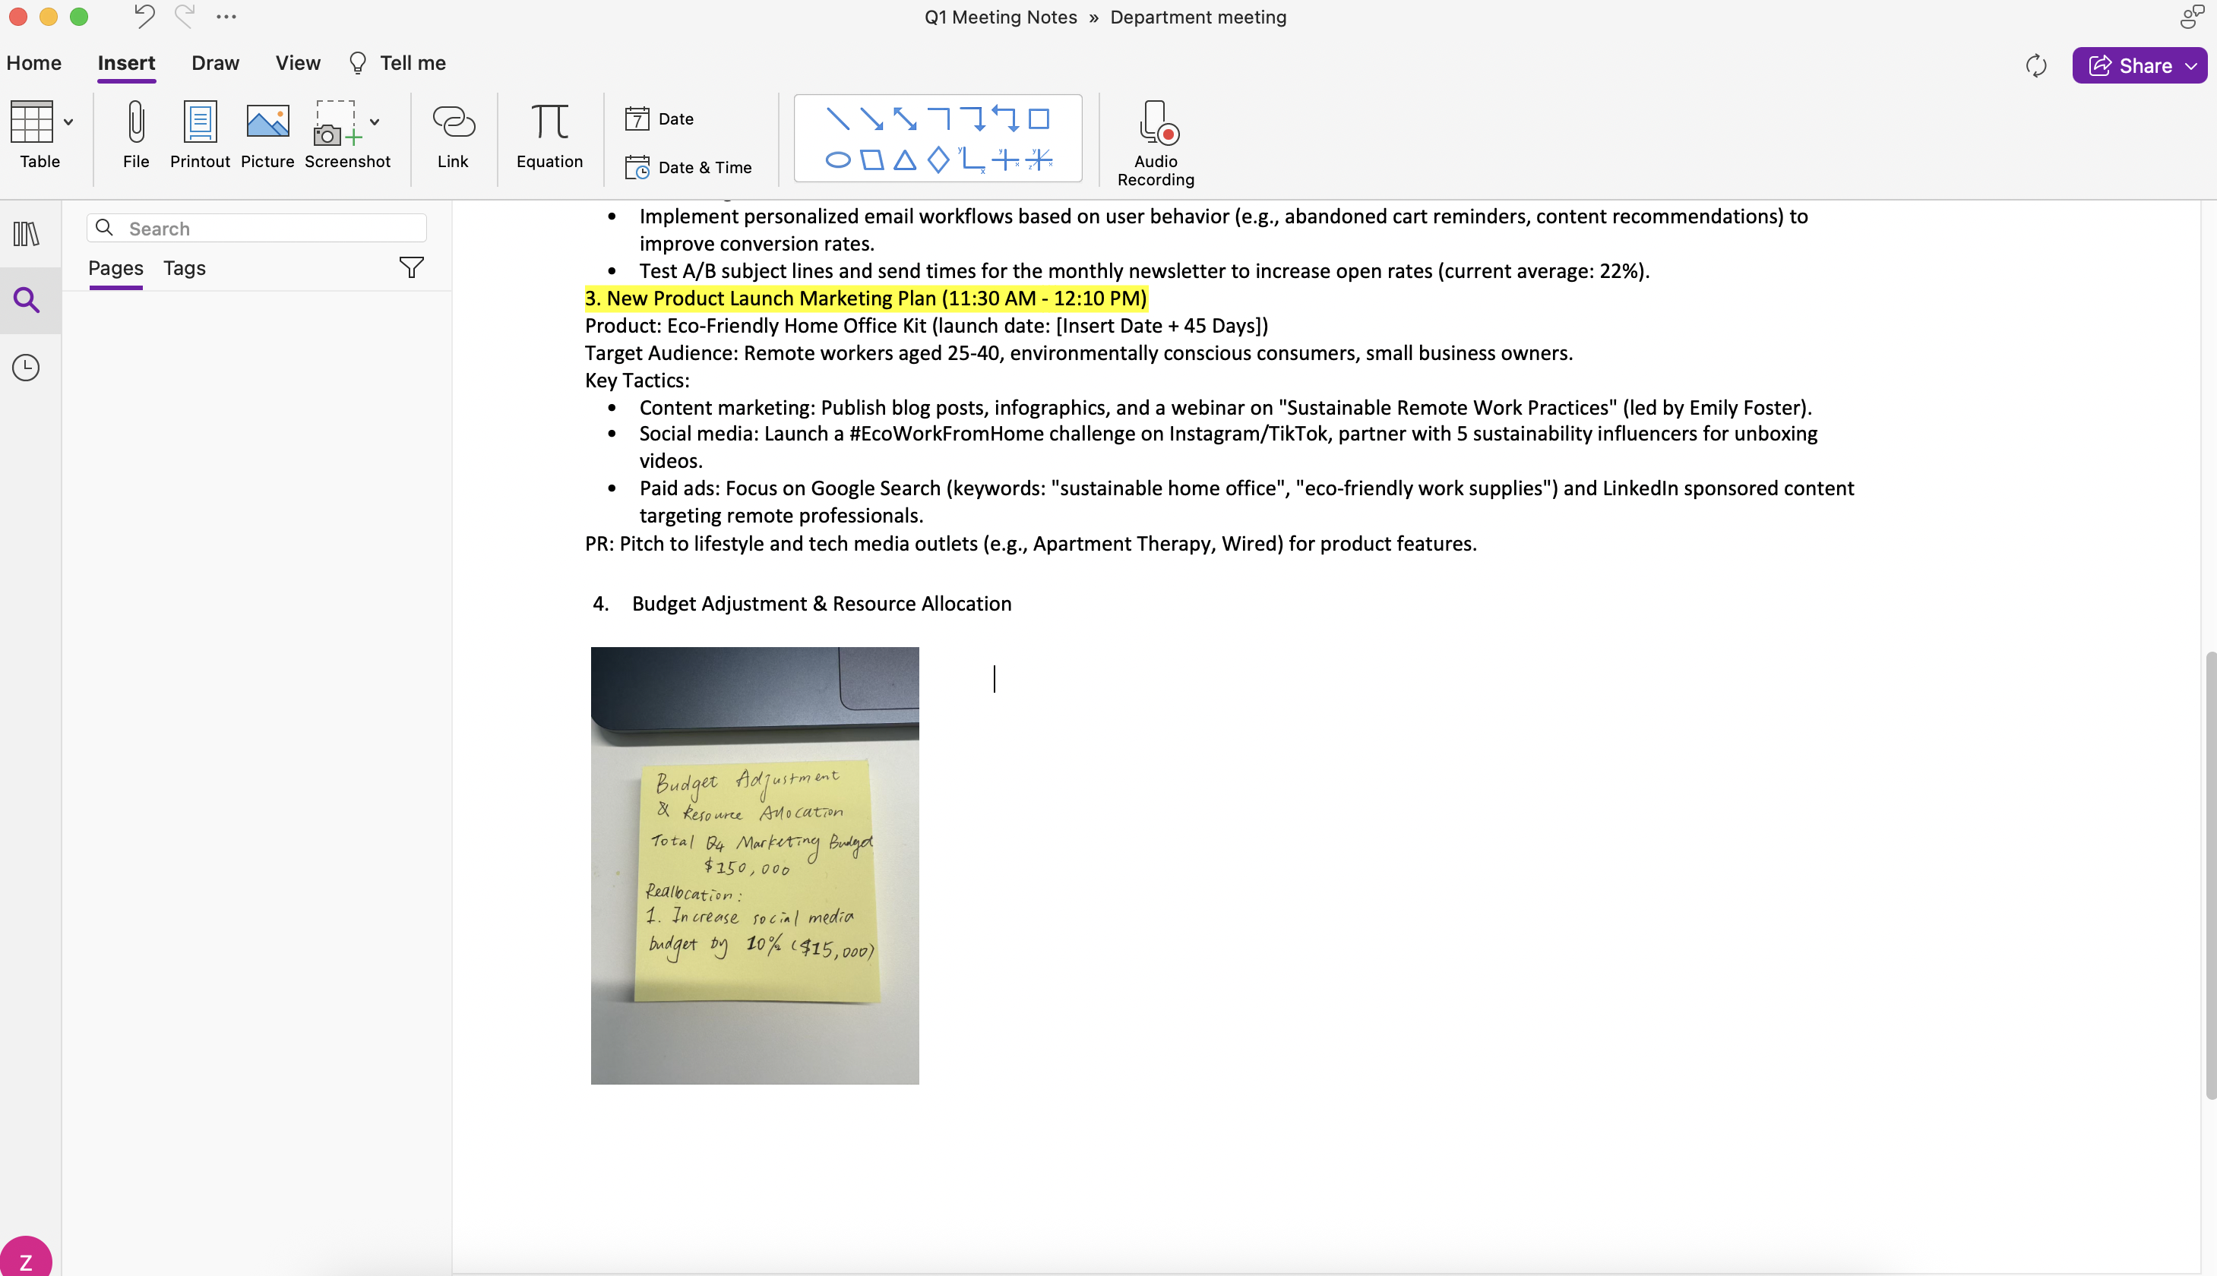Viewport: 2217px width, 1276px height.
Task: Select the diamond shape
Action: (x=939, y=159)
